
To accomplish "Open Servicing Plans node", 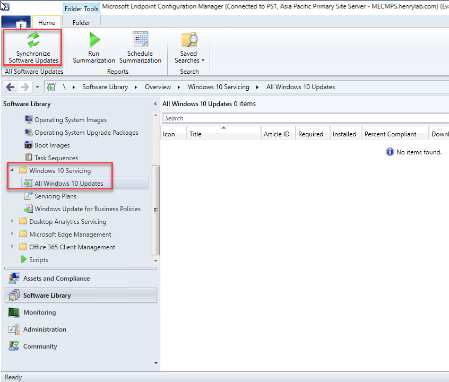I will click(55, 196).
